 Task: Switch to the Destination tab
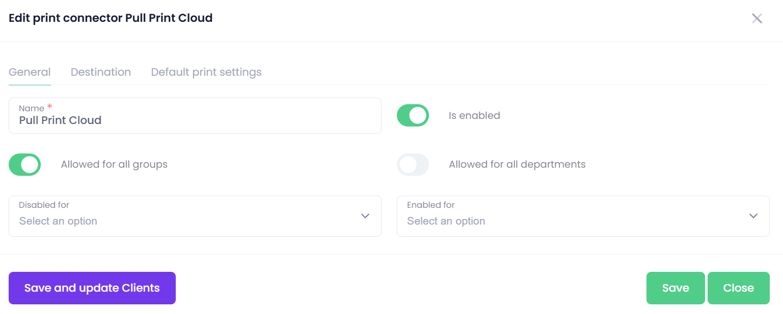tap(101, 72)
